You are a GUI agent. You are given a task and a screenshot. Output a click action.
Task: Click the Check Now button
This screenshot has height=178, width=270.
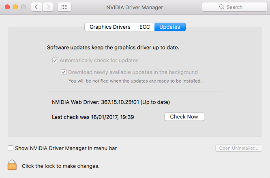tap(184, 117)
